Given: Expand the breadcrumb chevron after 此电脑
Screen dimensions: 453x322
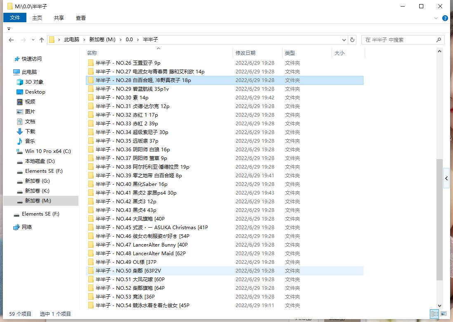Looking at the screenshot, I should [84, 40].
